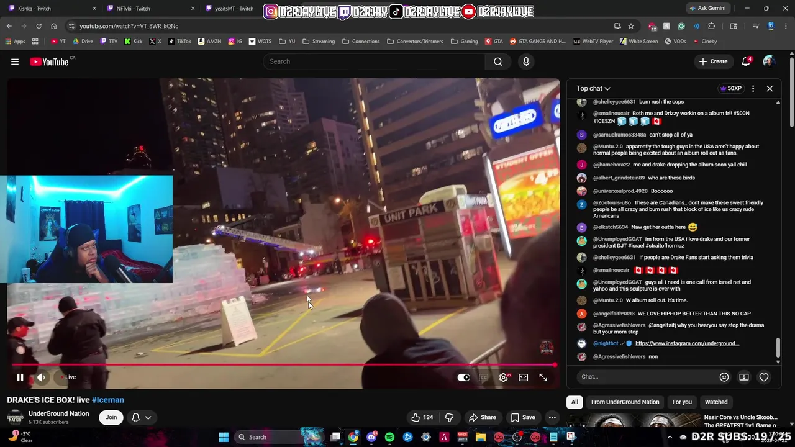795x447 pixels.
Task: Show hidden system tray icons
Action: [670, 437]
